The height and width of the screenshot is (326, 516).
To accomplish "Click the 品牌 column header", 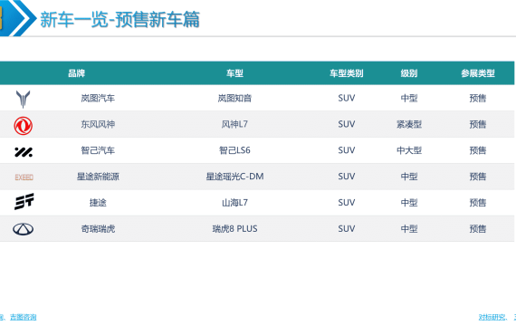I will pos(76,73).
